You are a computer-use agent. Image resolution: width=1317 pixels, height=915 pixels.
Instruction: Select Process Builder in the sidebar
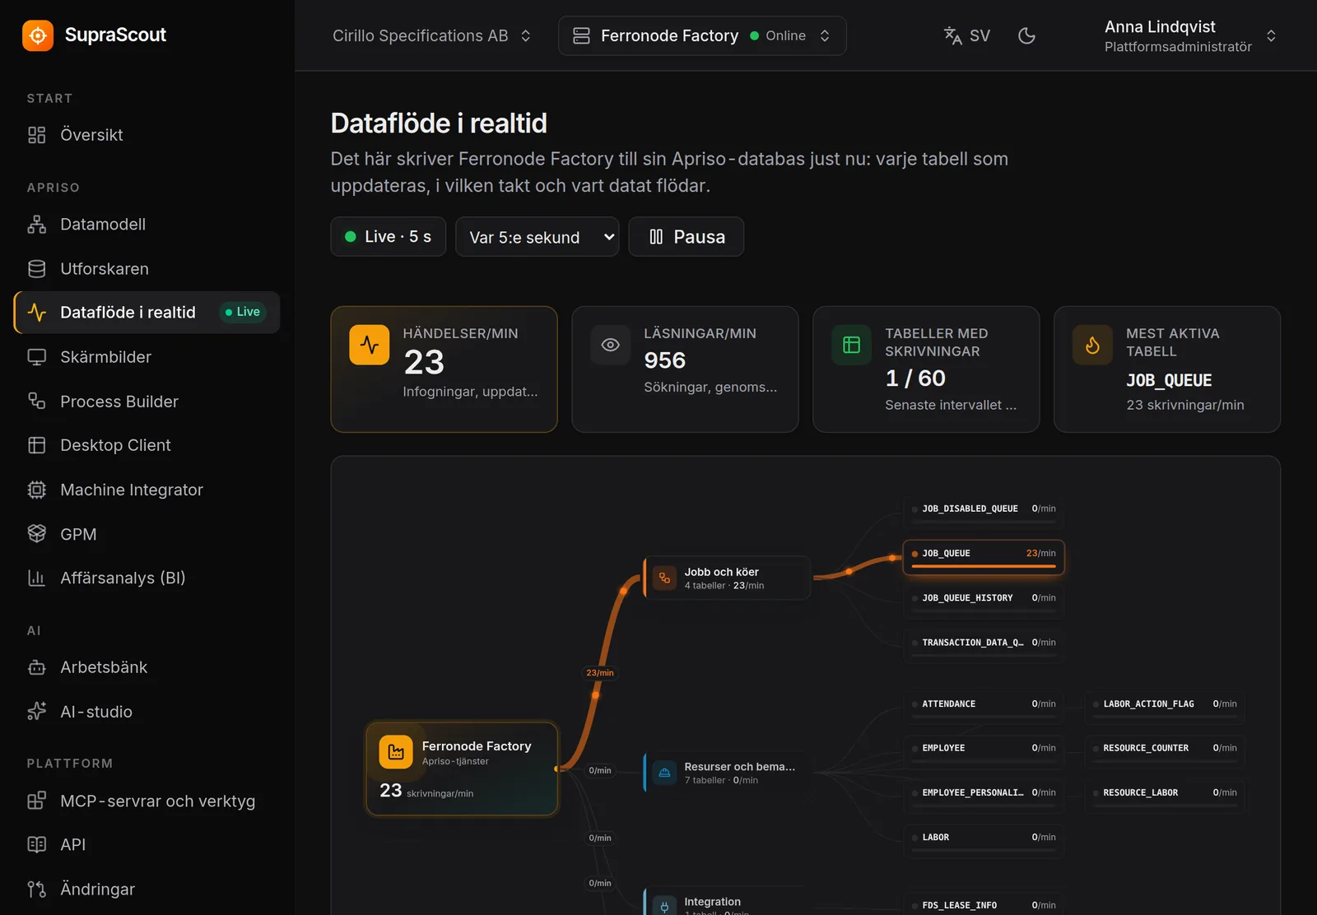(147, 402)
